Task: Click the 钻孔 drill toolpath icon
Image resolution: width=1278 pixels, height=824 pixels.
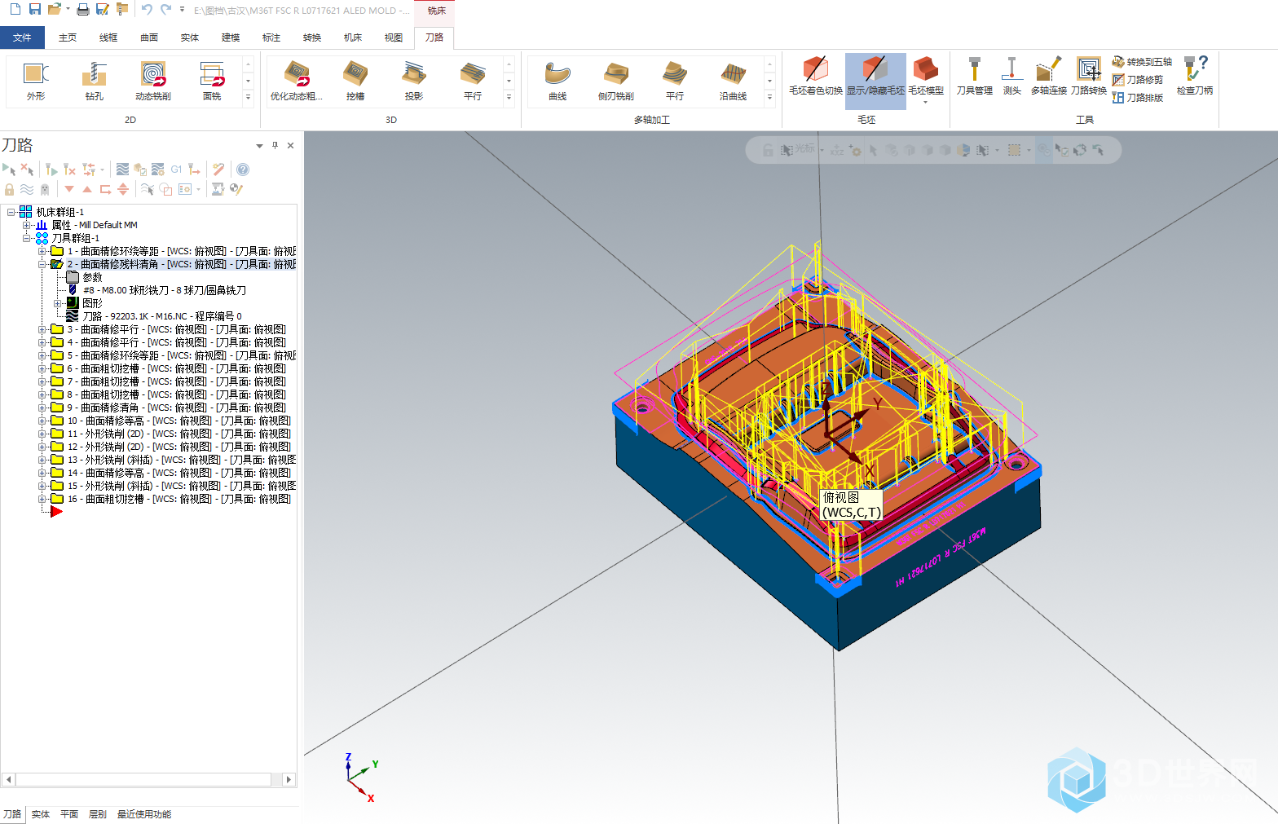Action: (x=95, y=81)
